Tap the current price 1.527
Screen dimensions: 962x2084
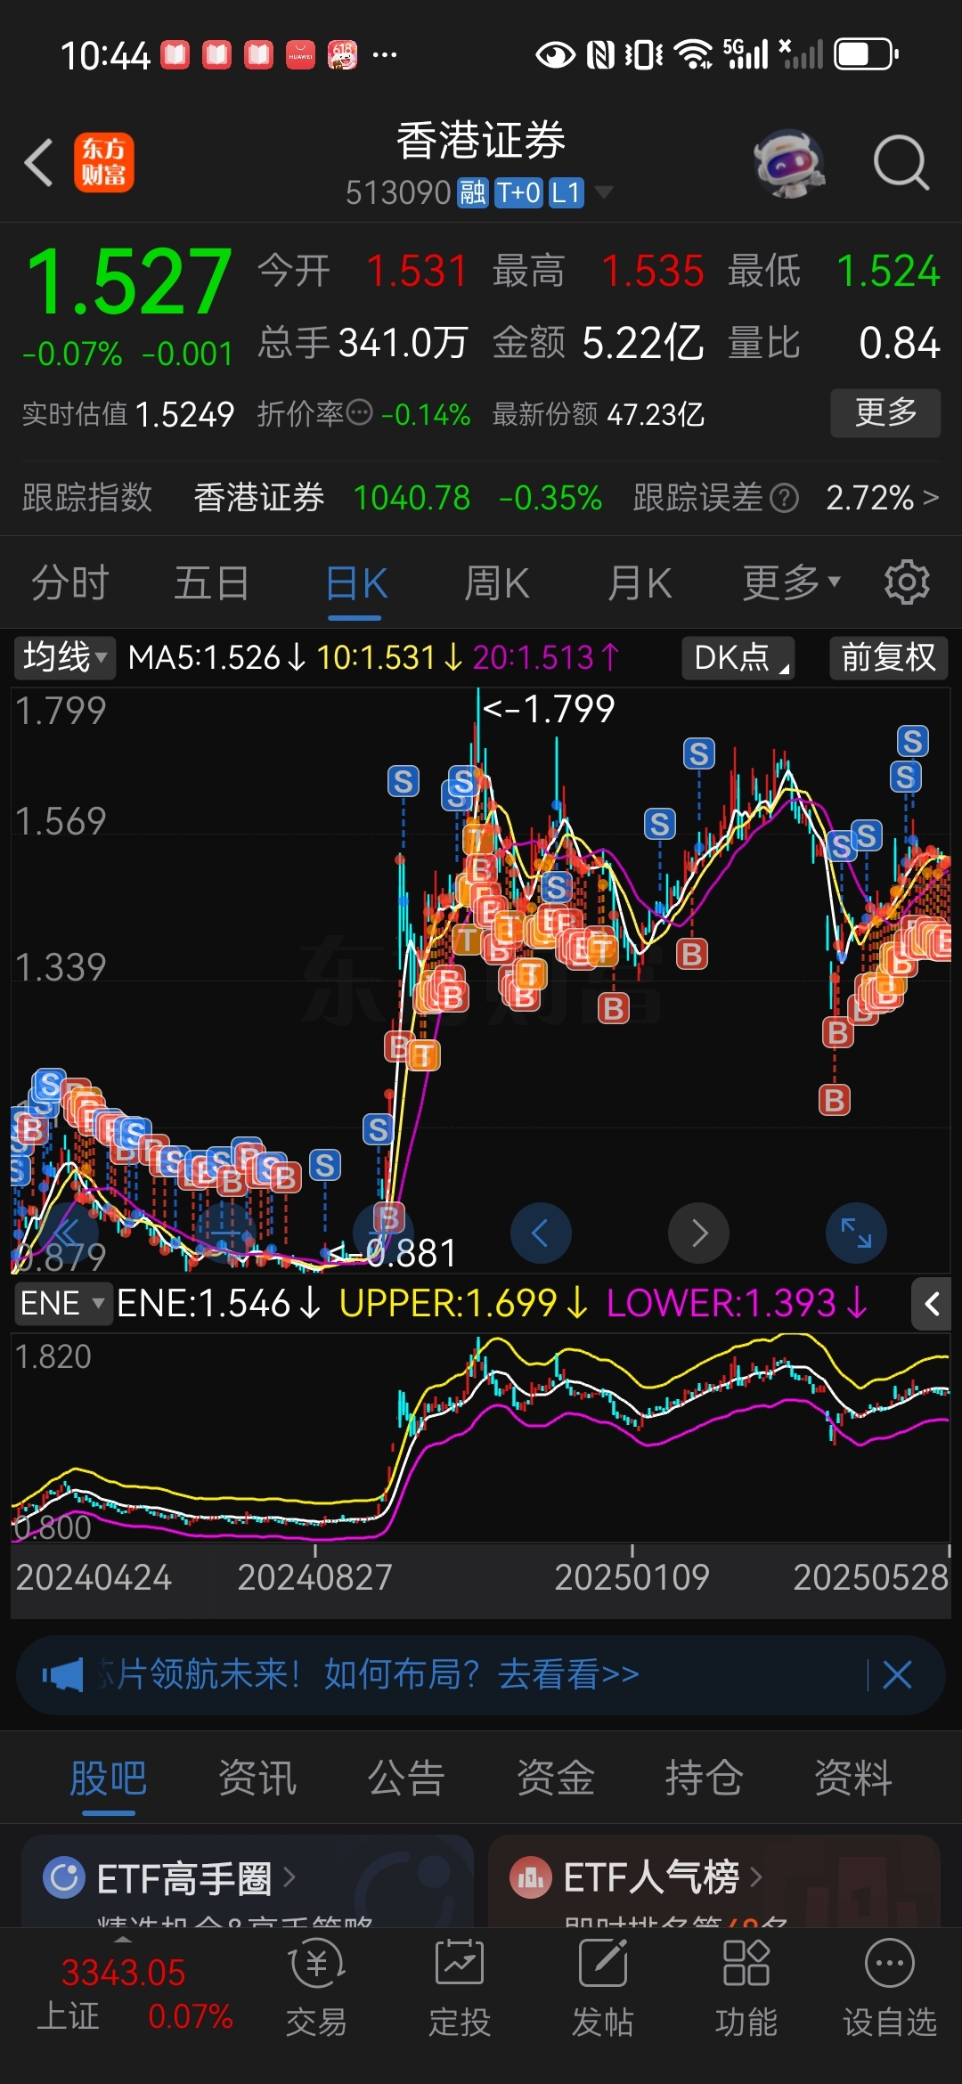click(x=130, y=281)
